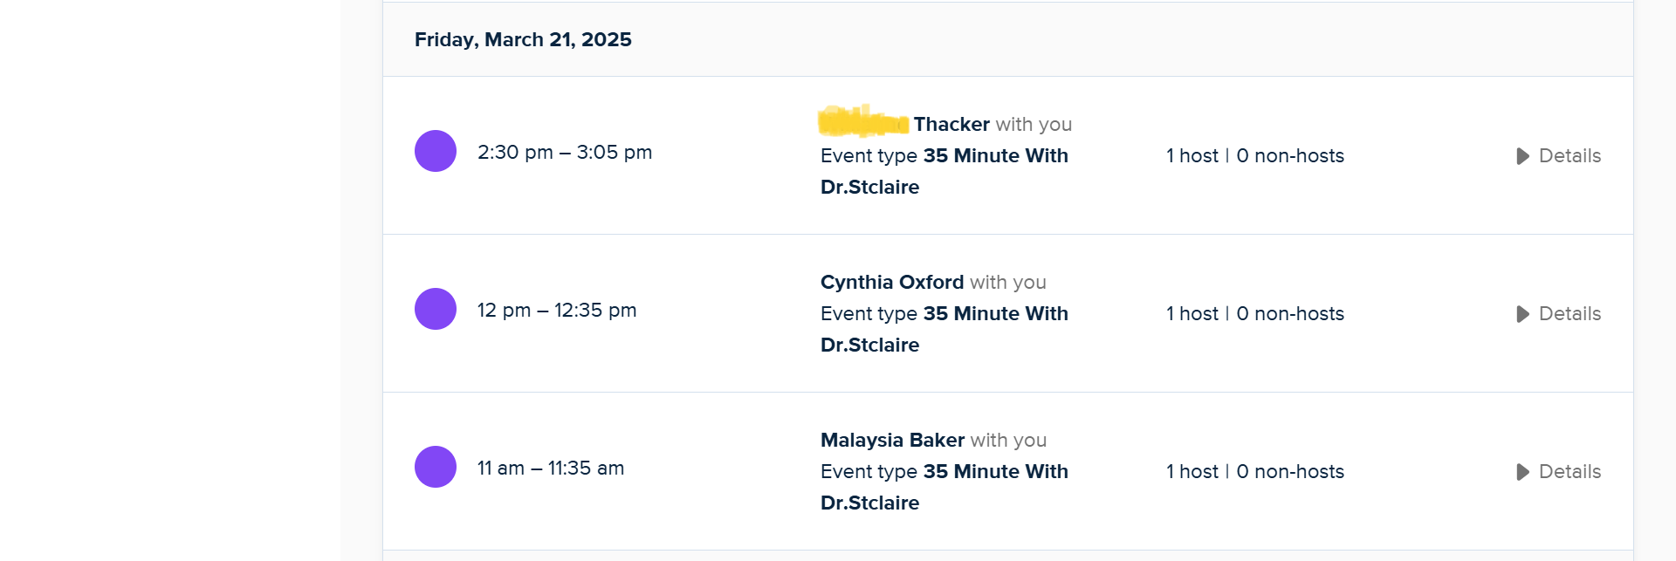The height and width of the screenshot is (561, 1676).
Task: Click the 1 host label on Thacker's event
Action: pos(1192,155)
